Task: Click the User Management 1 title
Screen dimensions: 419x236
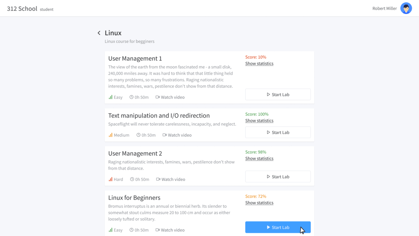Action: (135, 58)
